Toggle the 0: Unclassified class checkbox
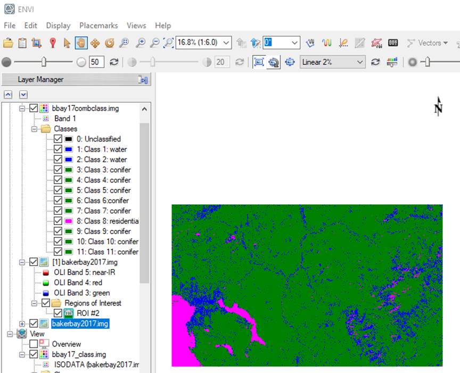The width and height of the screenshot is (460, 373). (58, 139)
